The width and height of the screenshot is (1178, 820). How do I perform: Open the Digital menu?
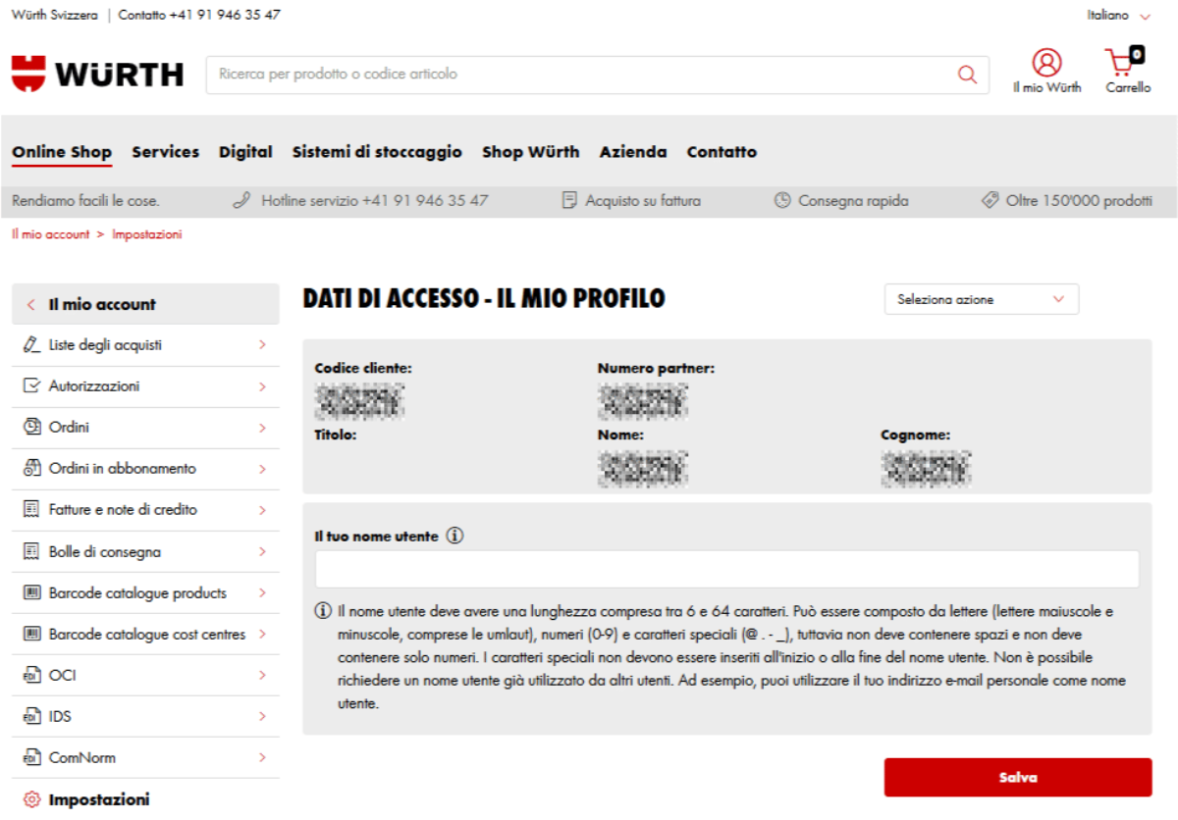[245, 152]
